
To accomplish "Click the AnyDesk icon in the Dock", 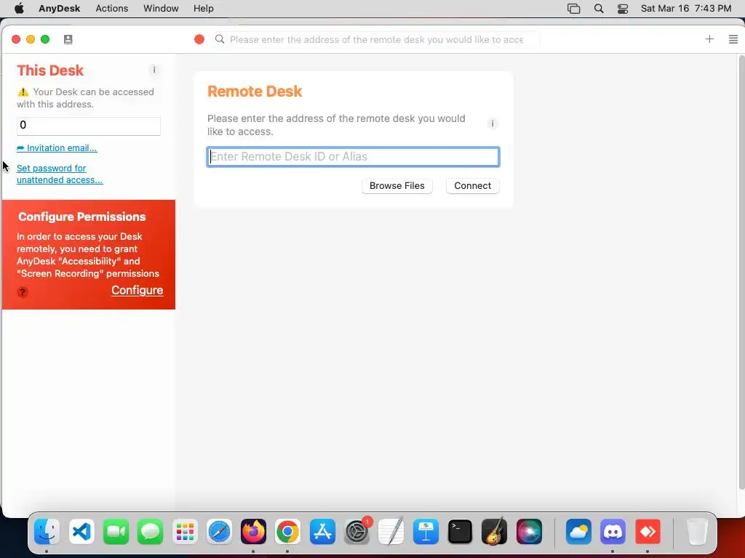I will click(x=648, y=531).
